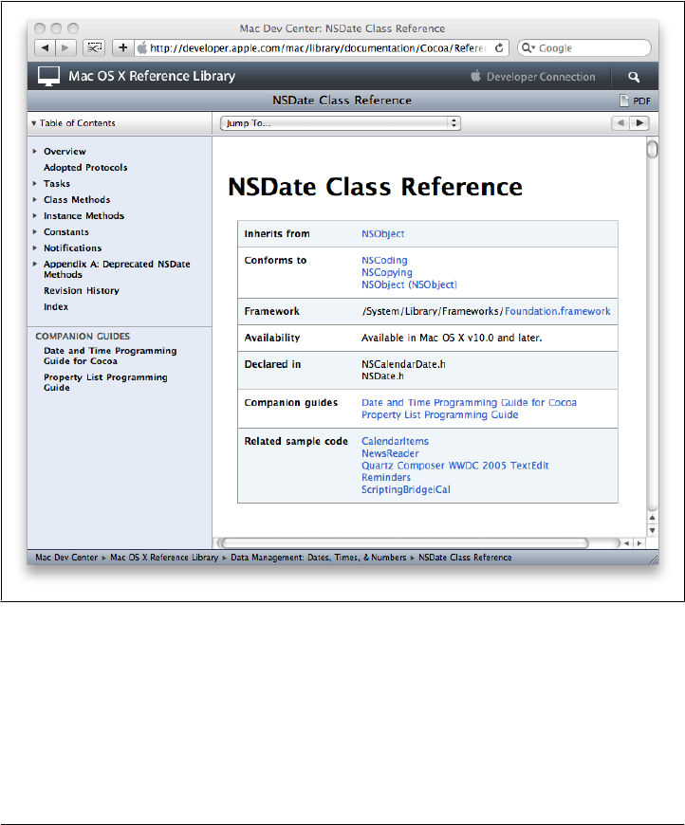Image resolution: width=685 pixels, height=825 pixels.
Task: Follow the NSCopying link
Action: pyautogui.click(x=387, y=272)
